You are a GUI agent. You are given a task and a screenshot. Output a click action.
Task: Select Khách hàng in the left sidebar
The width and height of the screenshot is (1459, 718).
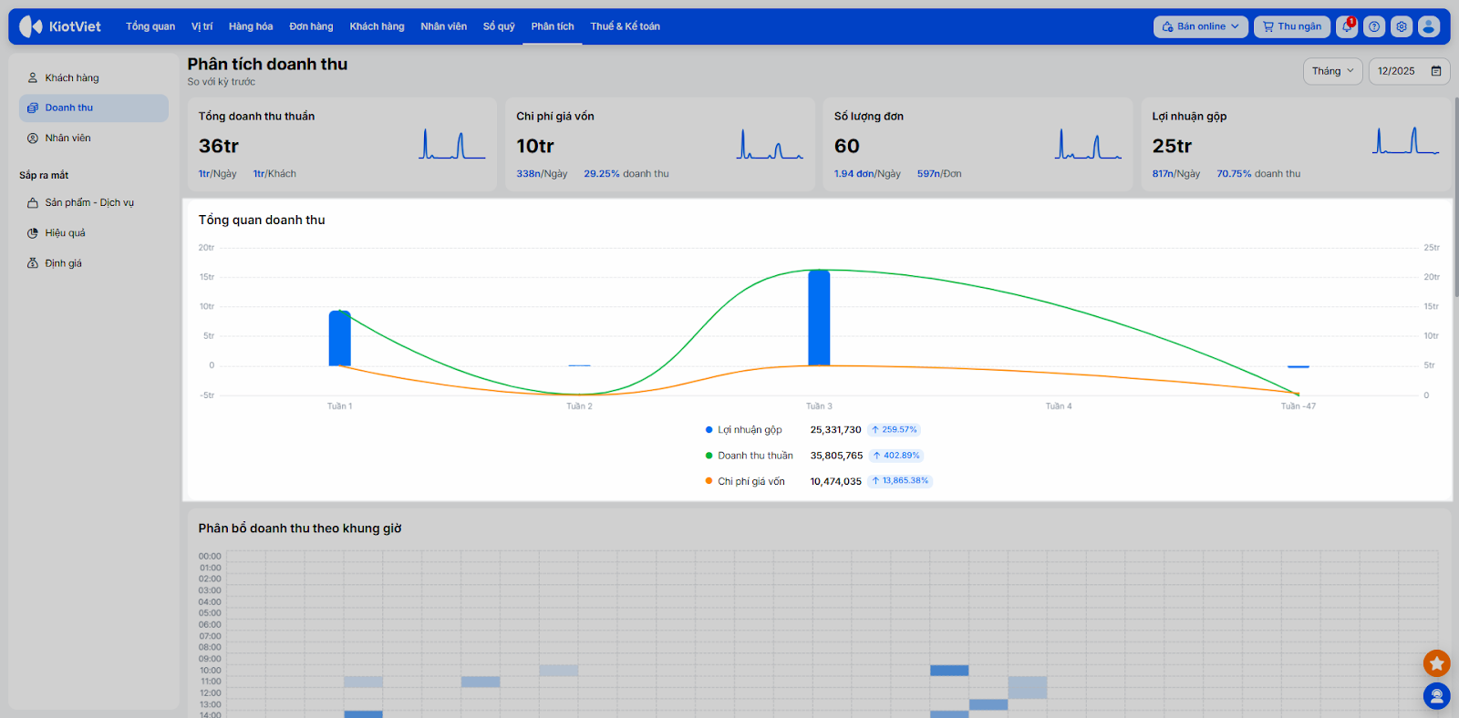[x=72, y=78]
